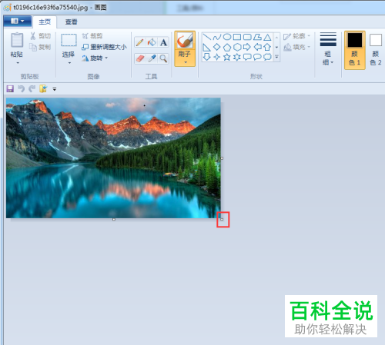Click the mountain lake picture on the canvas
385x345 pixels.
point(113,158)
